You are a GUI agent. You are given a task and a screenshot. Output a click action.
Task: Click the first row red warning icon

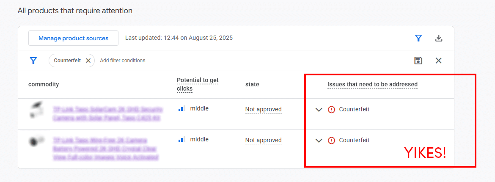pos(332,109)
